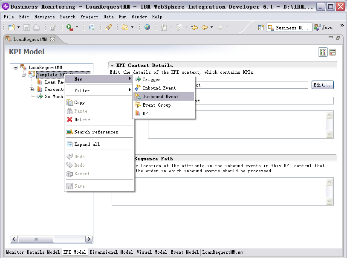
Task: Open the folder icon dropdown arrow
Action: [x=132, y=27]
